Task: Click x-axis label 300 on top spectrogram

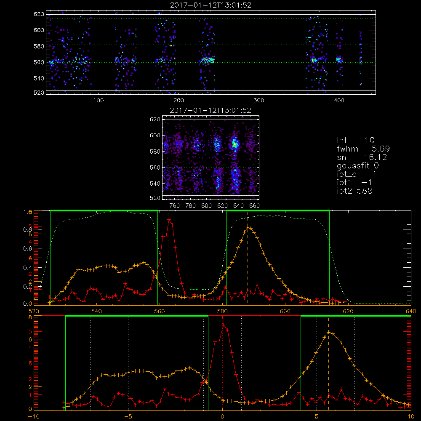Action: (x=258, y=101)
